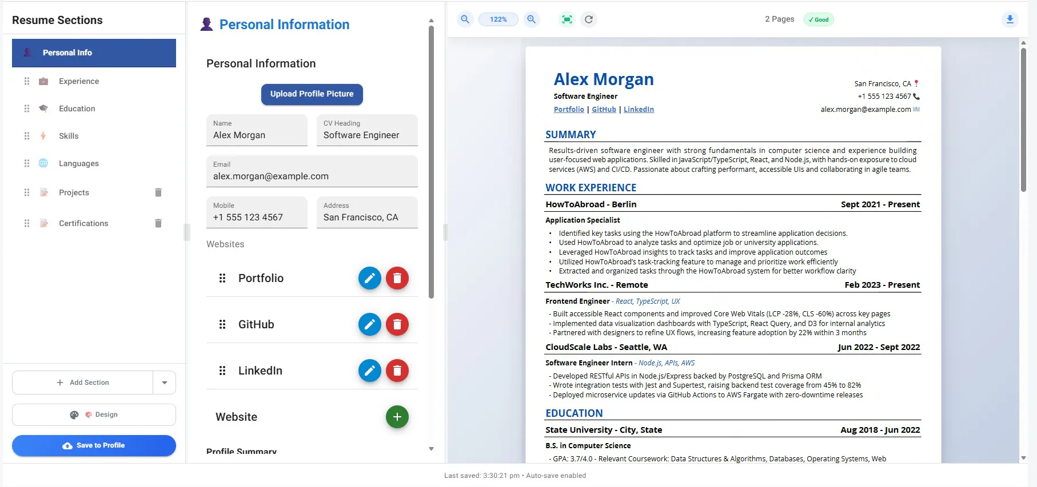Image resolution: width=1037 pixels, height=487 pixels.
Task: Click the GitHub row drag handle
Action: pyautogui.click(x=222, y=324)
